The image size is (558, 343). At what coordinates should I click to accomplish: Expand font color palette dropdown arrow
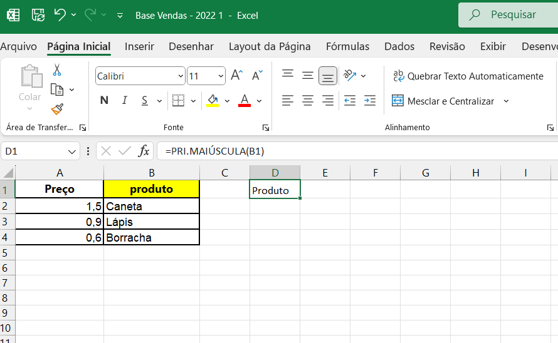point(259,101)
